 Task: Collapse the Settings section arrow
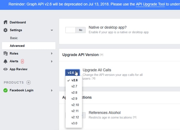click(52, 30)
